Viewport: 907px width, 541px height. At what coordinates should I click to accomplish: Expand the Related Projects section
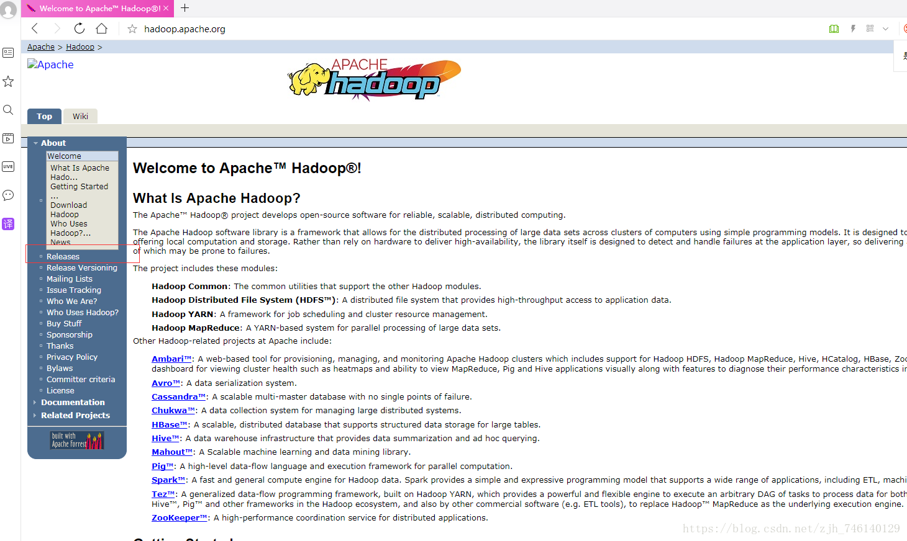click(x=75, y=415)
